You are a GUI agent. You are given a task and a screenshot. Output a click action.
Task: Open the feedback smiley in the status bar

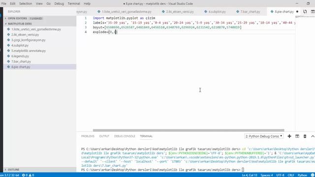[313, 175]
